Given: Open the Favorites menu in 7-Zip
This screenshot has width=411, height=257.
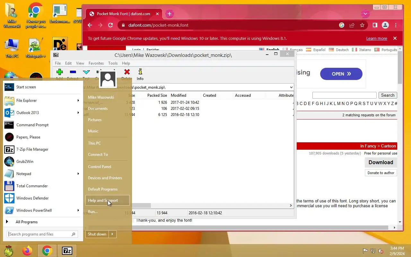Looking at the screenshot, I should coord(96,63).
